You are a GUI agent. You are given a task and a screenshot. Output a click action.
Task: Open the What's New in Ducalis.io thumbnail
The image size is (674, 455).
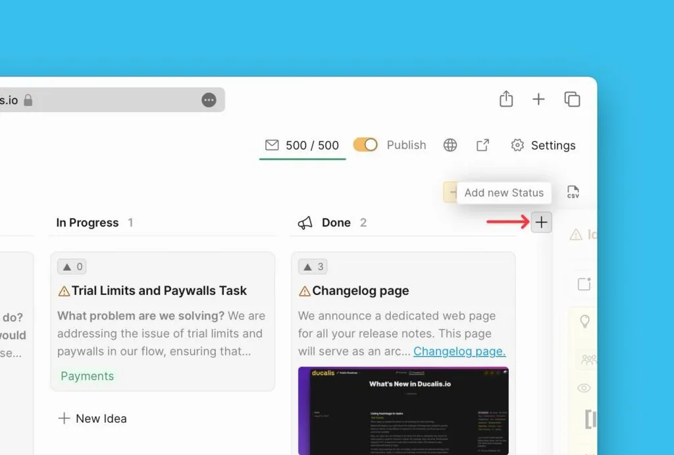coord(403,411)
